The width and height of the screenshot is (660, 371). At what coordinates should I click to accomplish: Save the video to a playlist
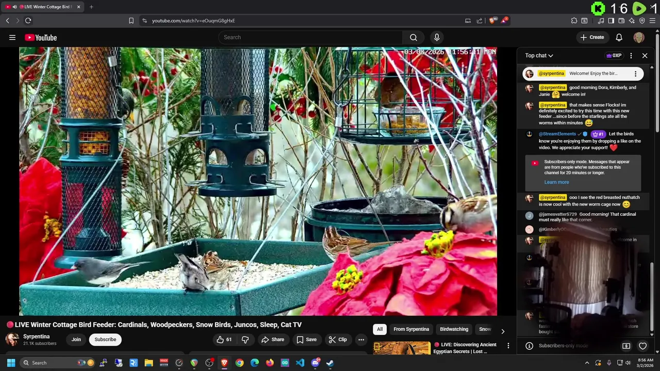point(306,340)
